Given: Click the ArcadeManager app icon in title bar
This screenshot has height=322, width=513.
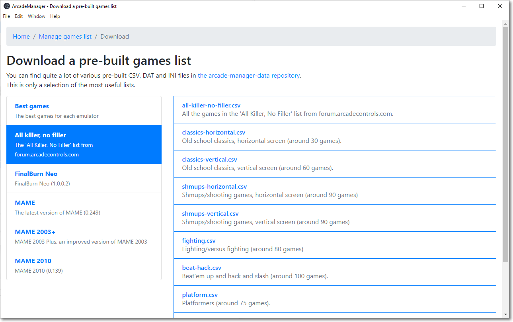Looking at the screenshot, I should pos(7,6).
